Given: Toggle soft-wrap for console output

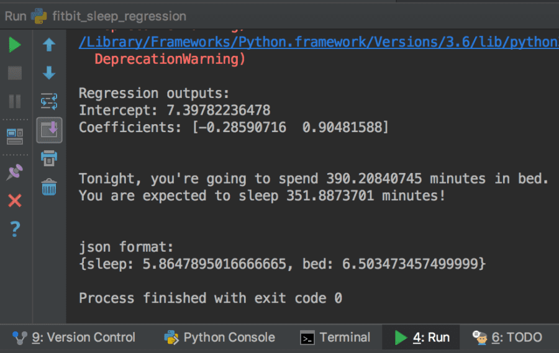Looking at the screenshot, I should 49,101.
